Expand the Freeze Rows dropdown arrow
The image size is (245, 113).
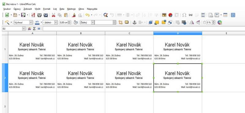point(221,15)
